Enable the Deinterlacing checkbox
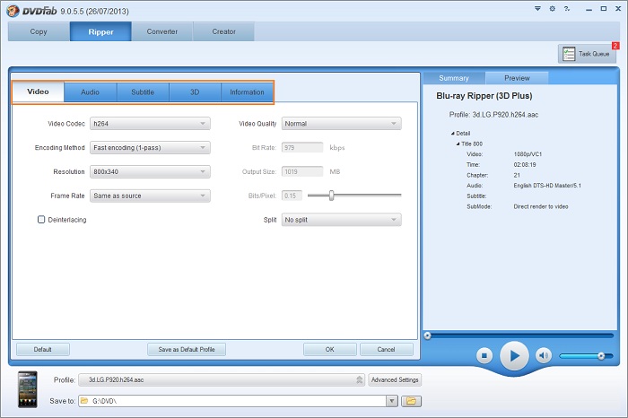This screenshot has width=628, height=418. [41, 220]
